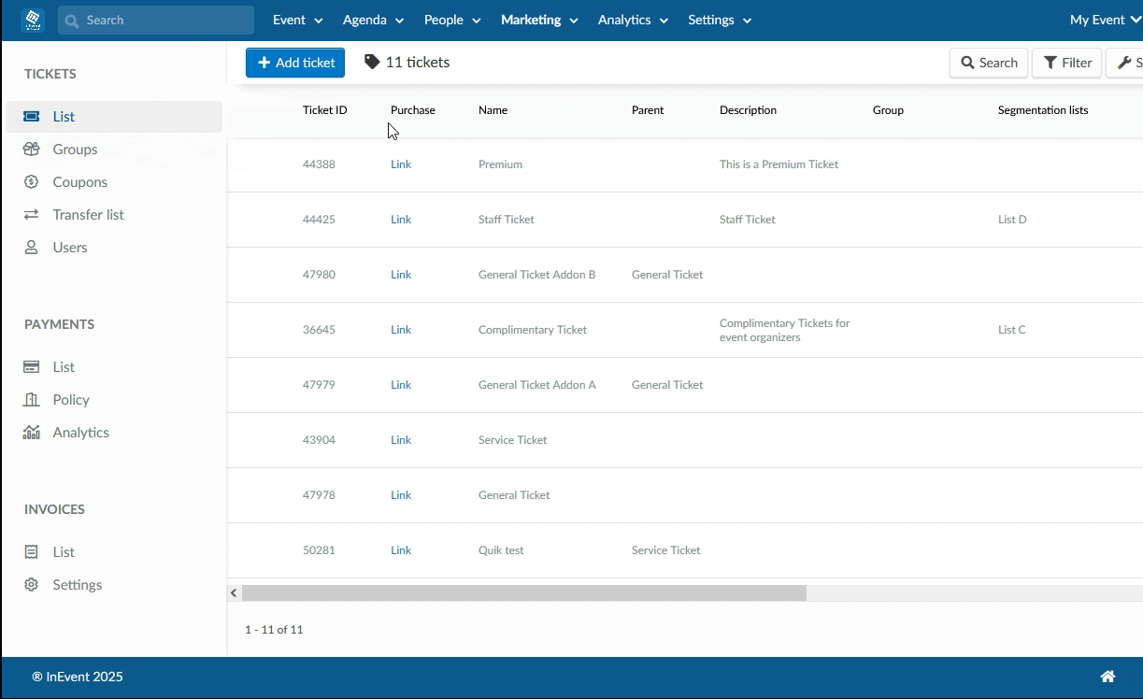Click the Filter button

(1067, 63)
